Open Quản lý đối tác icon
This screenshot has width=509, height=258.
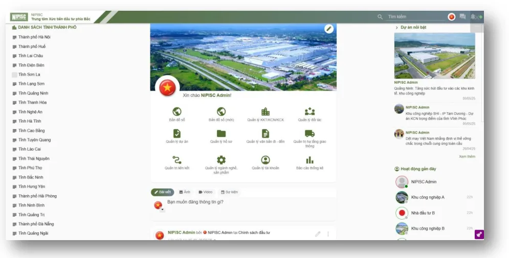[309, 111]
